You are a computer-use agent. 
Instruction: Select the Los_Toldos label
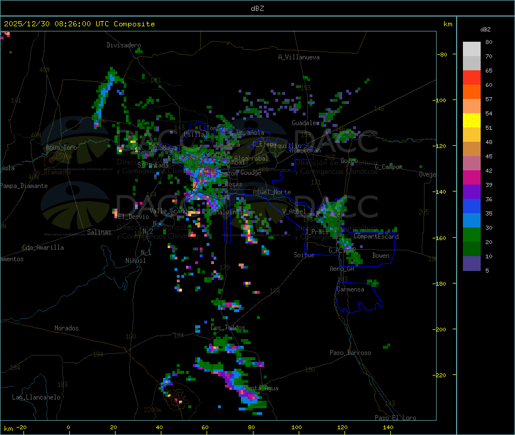coord(228,328)
